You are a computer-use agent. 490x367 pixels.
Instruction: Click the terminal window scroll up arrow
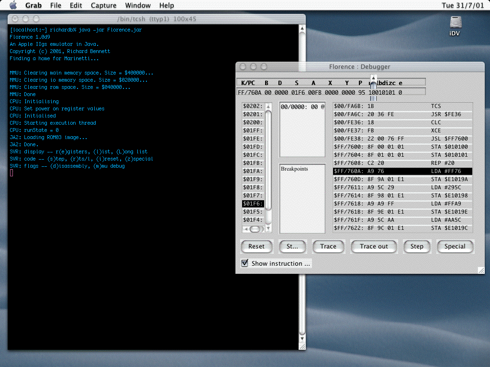(x=302, y=28)
